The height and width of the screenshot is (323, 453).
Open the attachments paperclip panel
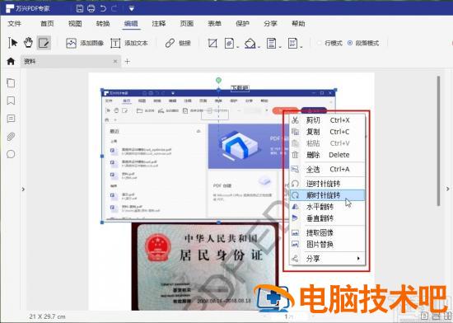11,136
